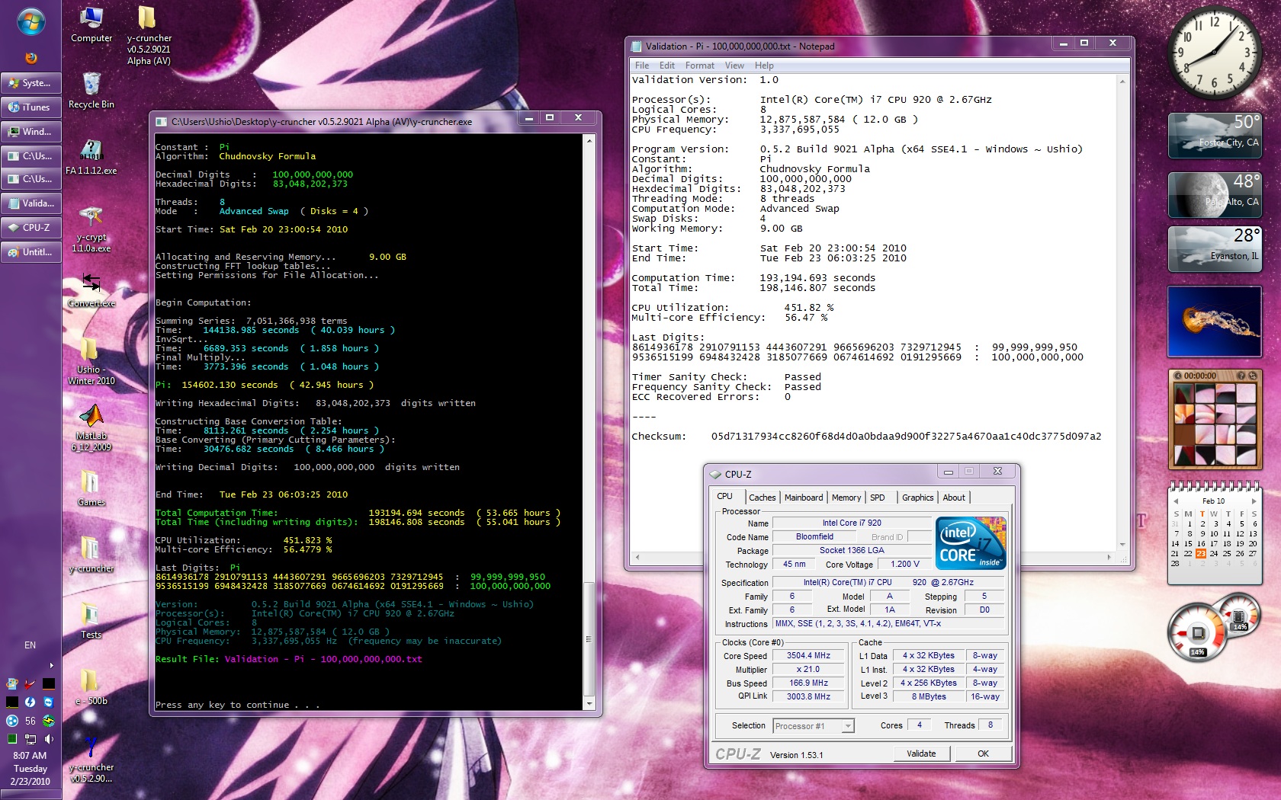Expand the Processor #1 selection dropdown
This screenshot has height=800, width=1281.
[847, 726]
